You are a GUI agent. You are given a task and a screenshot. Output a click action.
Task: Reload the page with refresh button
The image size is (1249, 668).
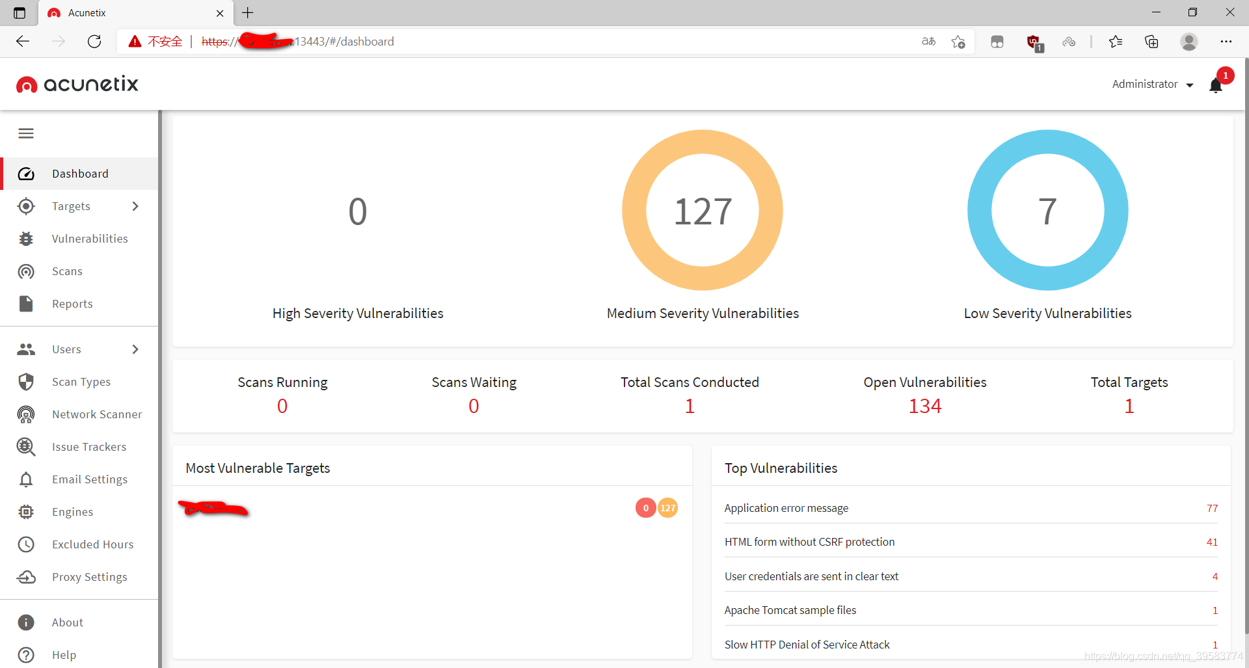[94, 42]
